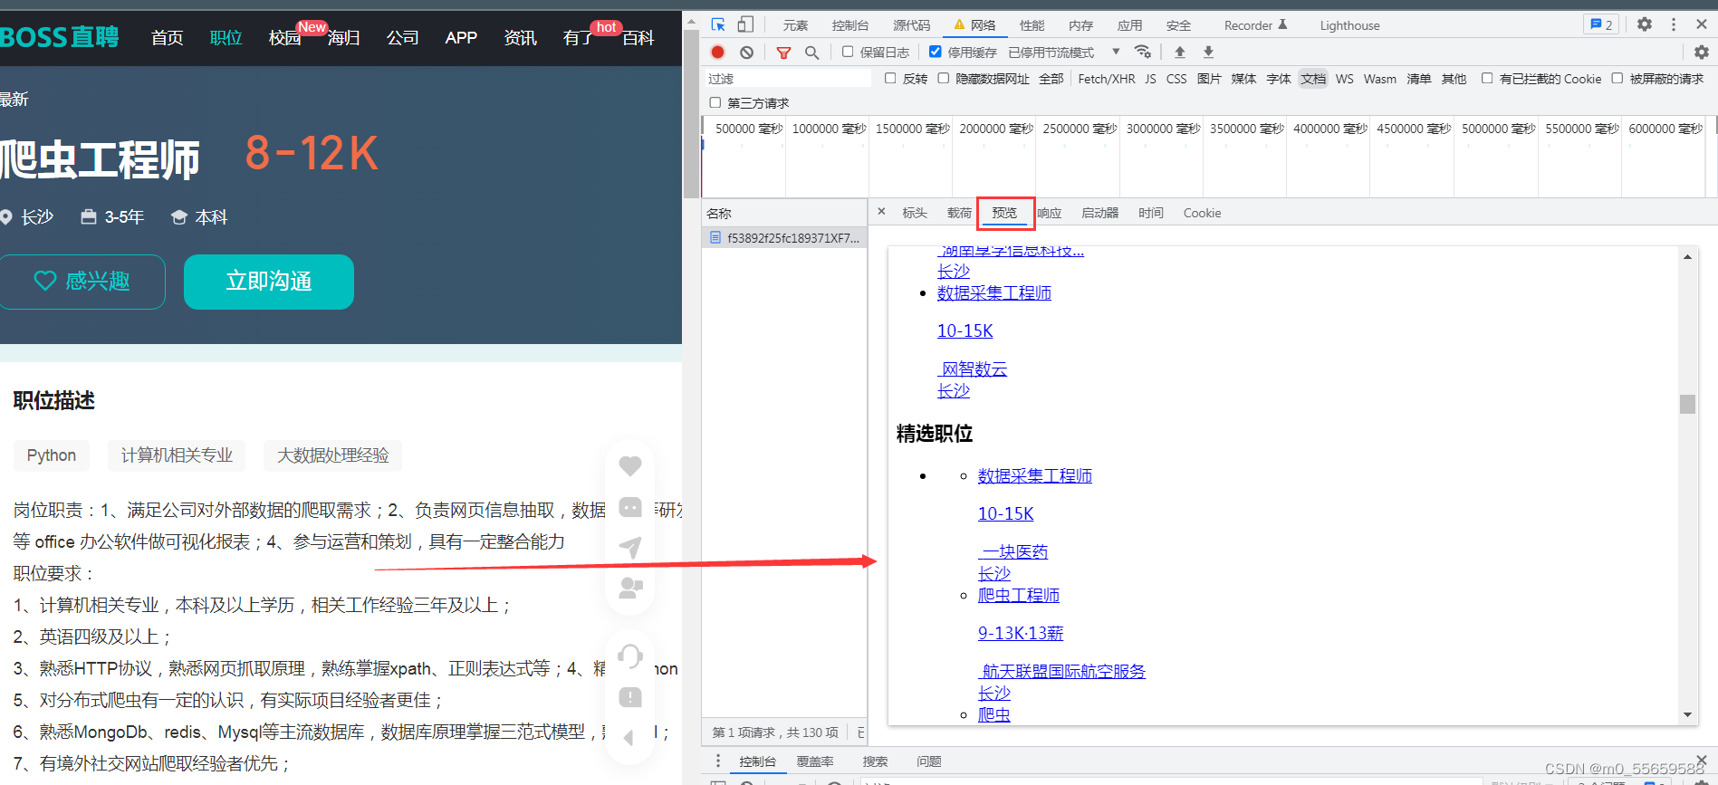Open 首页 in site navigation
1718x785 pixels.
168,38
